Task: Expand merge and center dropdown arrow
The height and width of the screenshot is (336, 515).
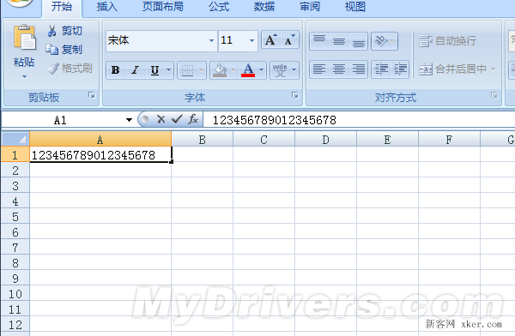Action: [x=493, y=69]
